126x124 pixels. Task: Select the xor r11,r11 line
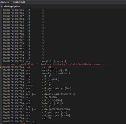click(x=27, y=76)
